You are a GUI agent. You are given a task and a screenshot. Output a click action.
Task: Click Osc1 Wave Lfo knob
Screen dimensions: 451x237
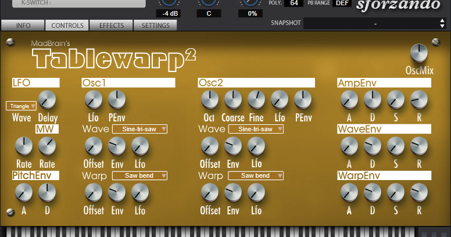click(x=140, y=146)
